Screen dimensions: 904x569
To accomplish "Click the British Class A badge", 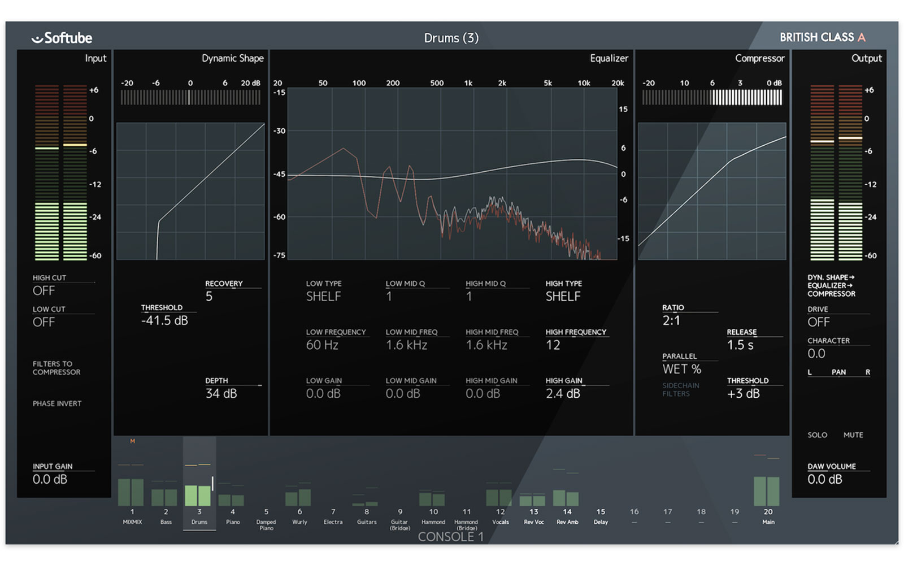I will [x=822, y=37].
